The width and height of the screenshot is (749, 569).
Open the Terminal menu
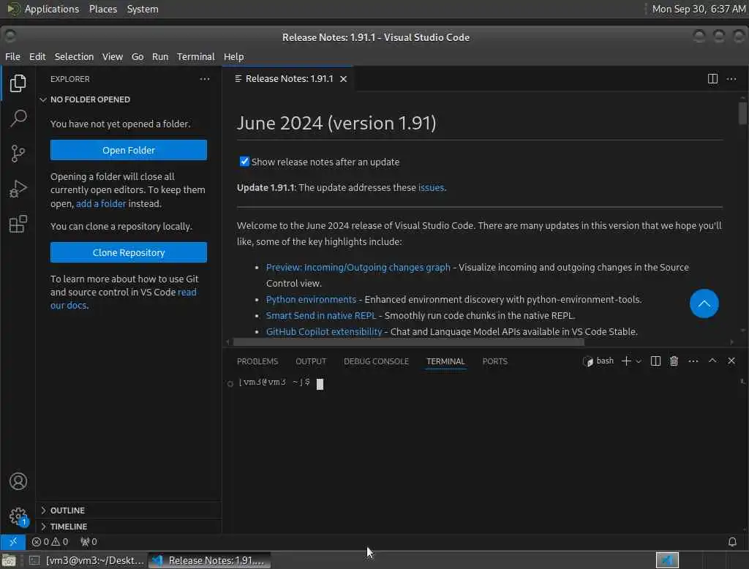pyautogui.click(x=196, y=56)
